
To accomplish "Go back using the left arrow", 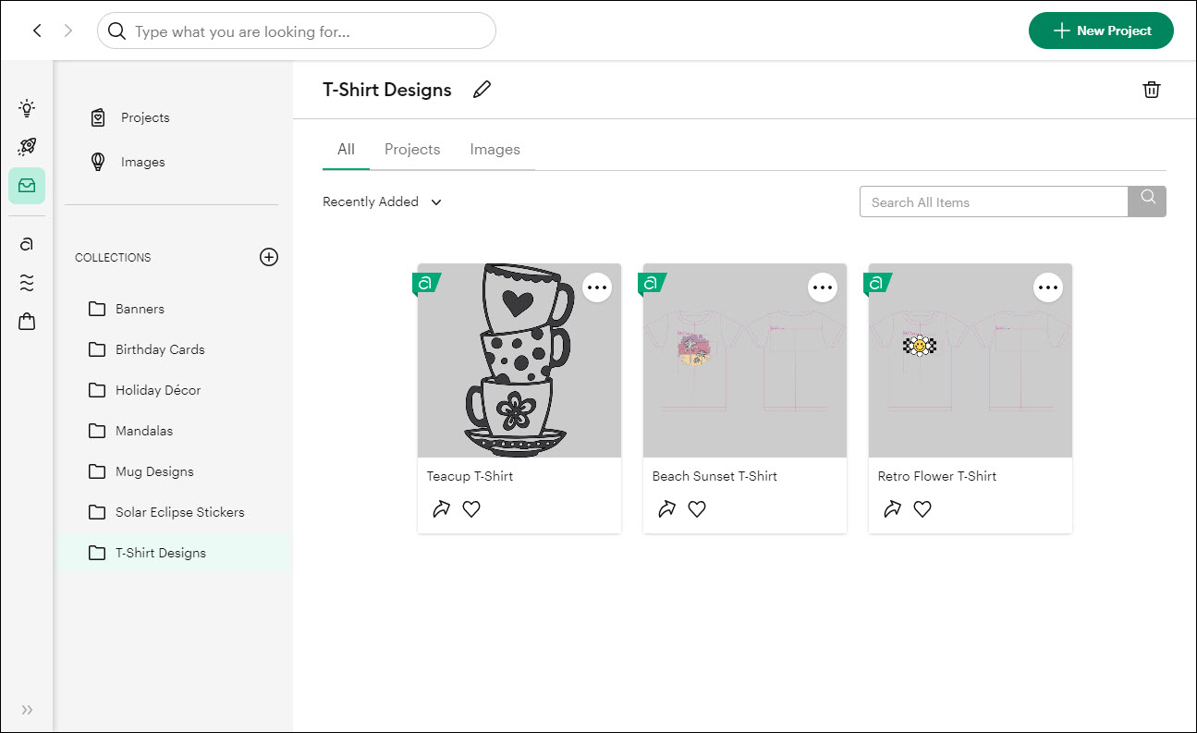I will (x=37, y=31).
